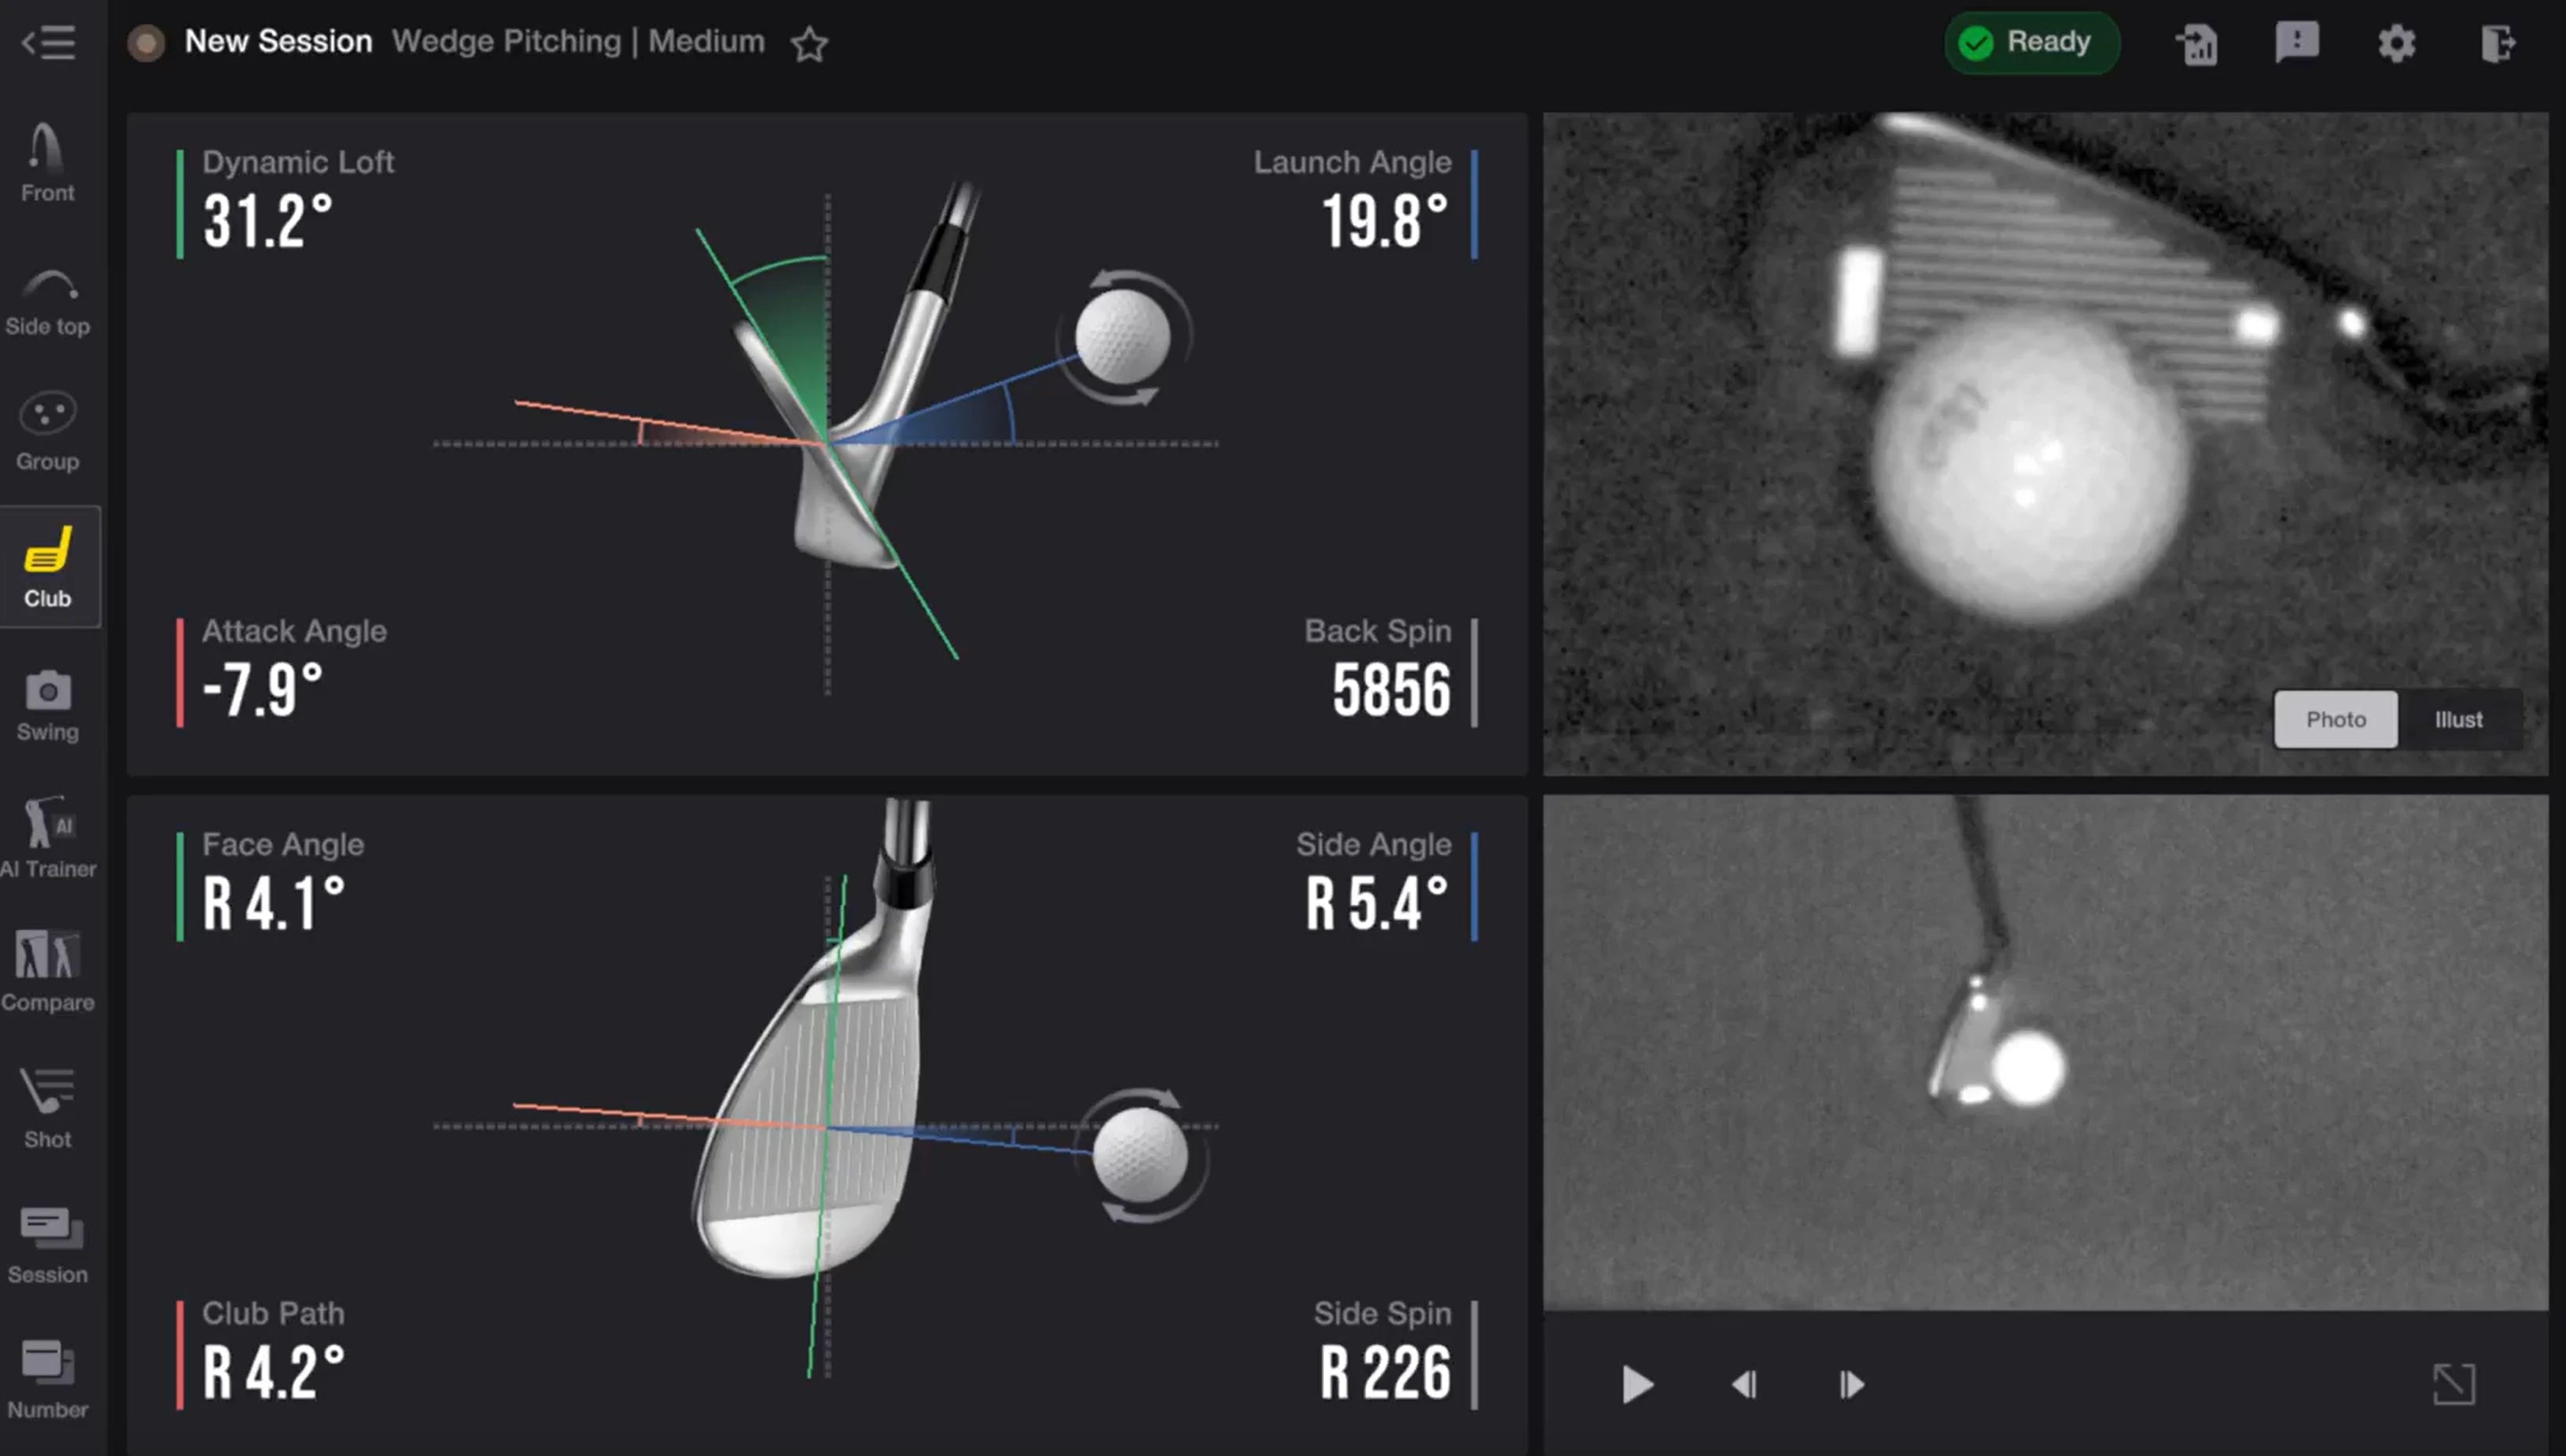
Task: Open the Side top view
Action: coord(48,302)
